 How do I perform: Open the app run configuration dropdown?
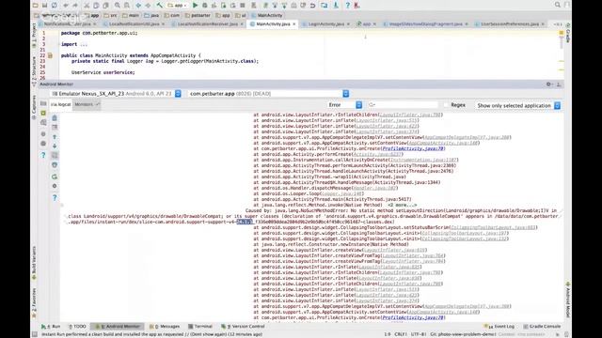point(178,6)
